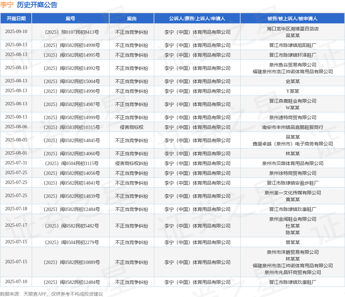Click defendant 曾某某
This screenshot has height=297, width=345.
pyautogui.click(x=293, y=242)
